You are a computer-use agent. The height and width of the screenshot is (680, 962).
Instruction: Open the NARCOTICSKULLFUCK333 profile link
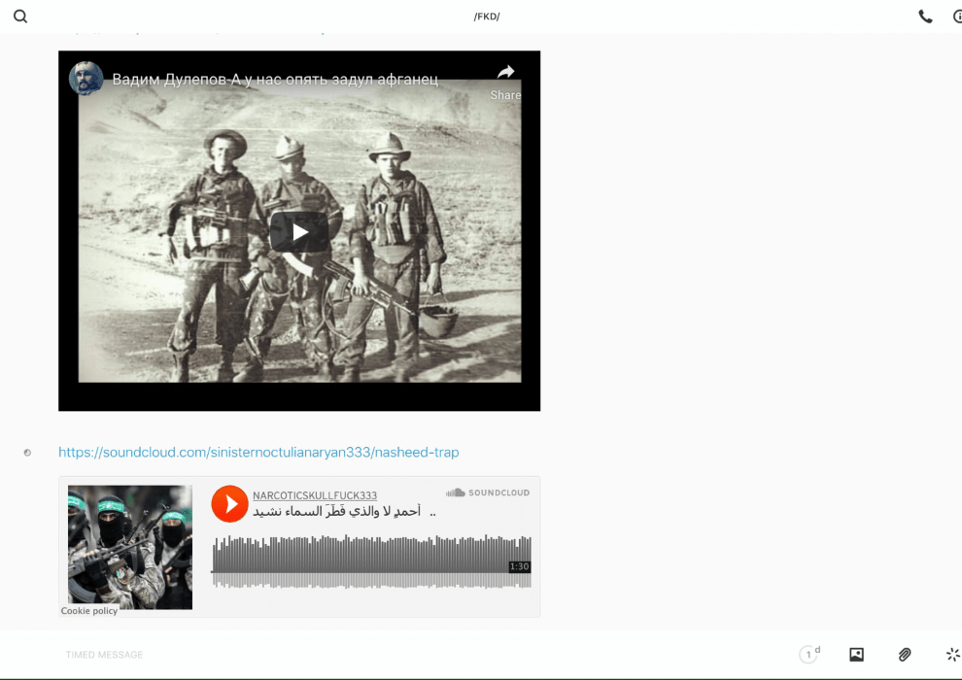(315, 495)
